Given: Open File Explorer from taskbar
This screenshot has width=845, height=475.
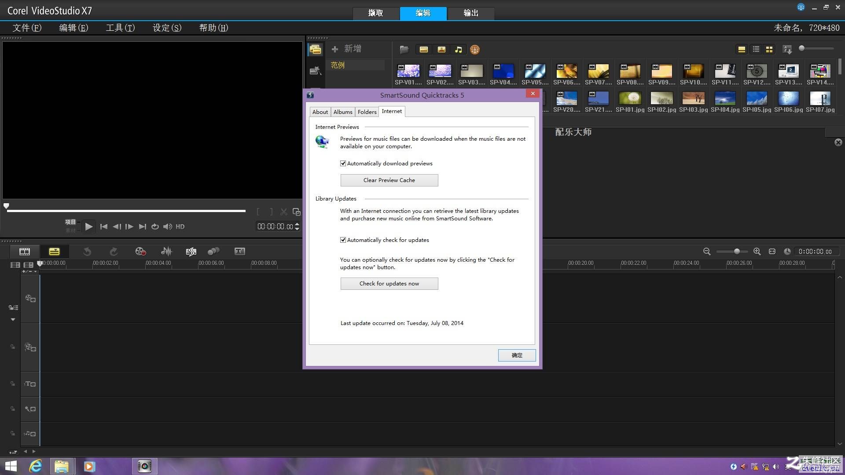Looking at the screenshot, I should [62, 466].
